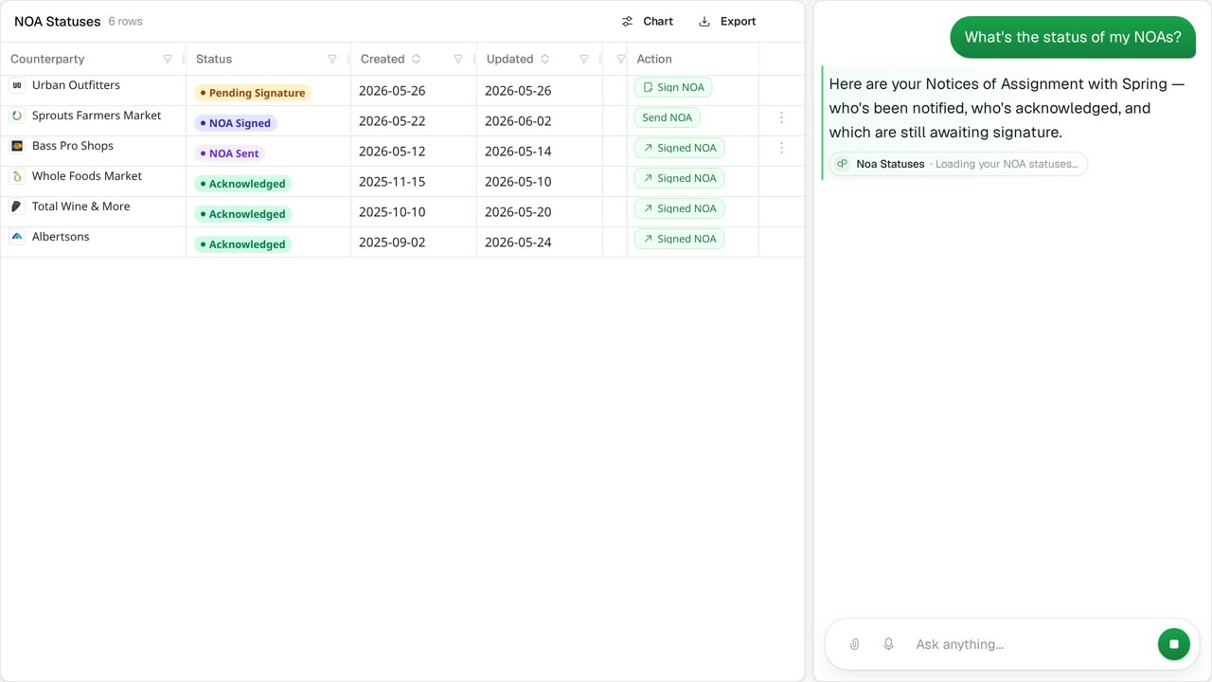Send NOA to Sprouts Farmers Market

click(668, 117)
